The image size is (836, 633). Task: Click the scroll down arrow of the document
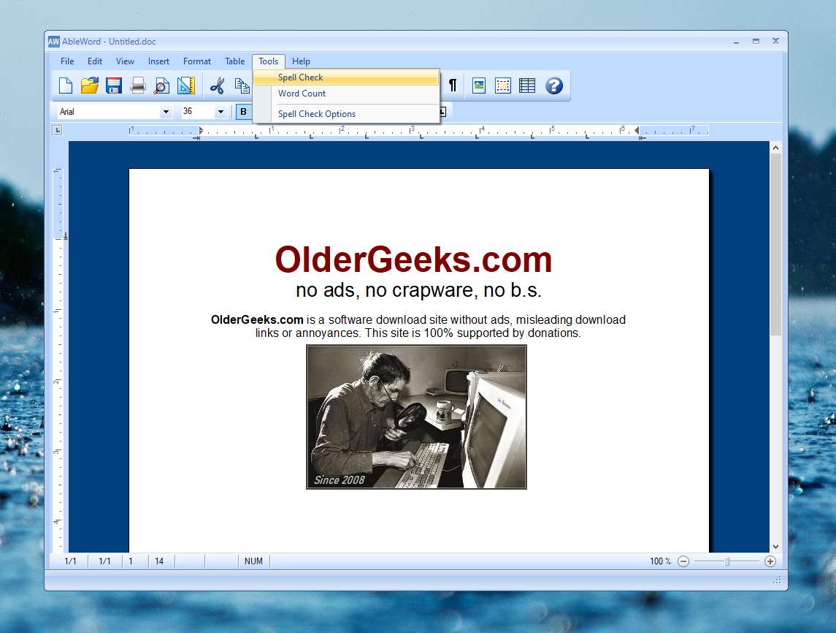pyautogui.click(x=775, y=547)
